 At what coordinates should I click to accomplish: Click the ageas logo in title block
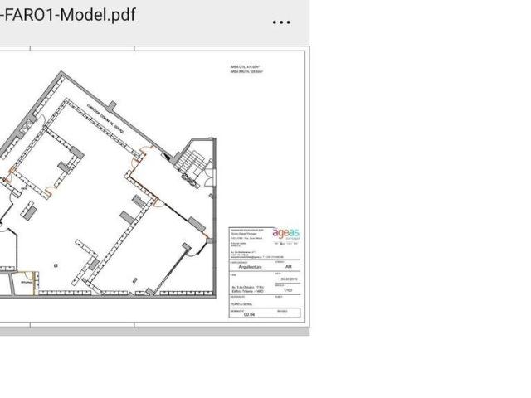(x=285, y=234)
